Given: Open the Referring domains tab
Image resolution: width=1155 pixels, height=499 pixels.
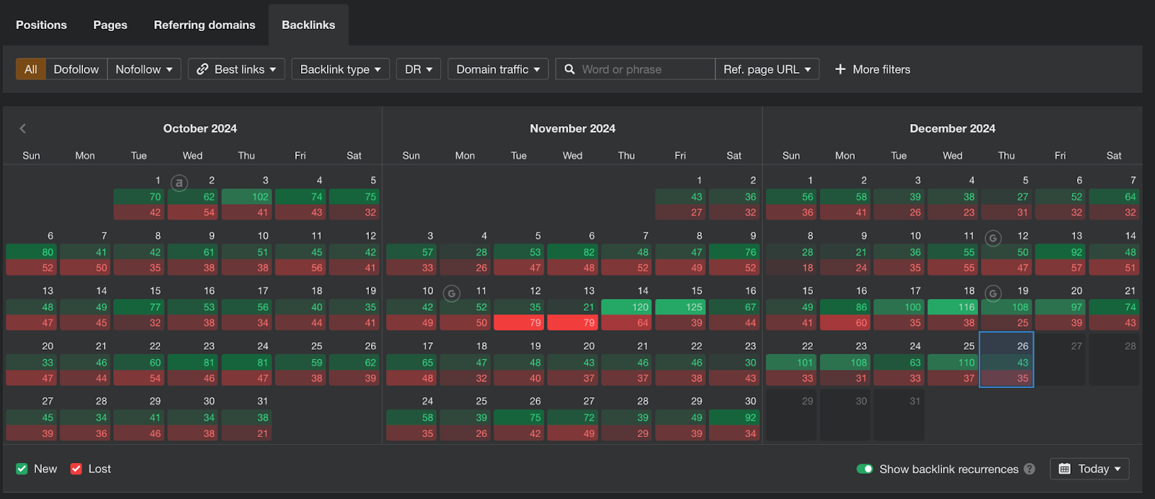Looking at the screenshot, I should point(204,25).
